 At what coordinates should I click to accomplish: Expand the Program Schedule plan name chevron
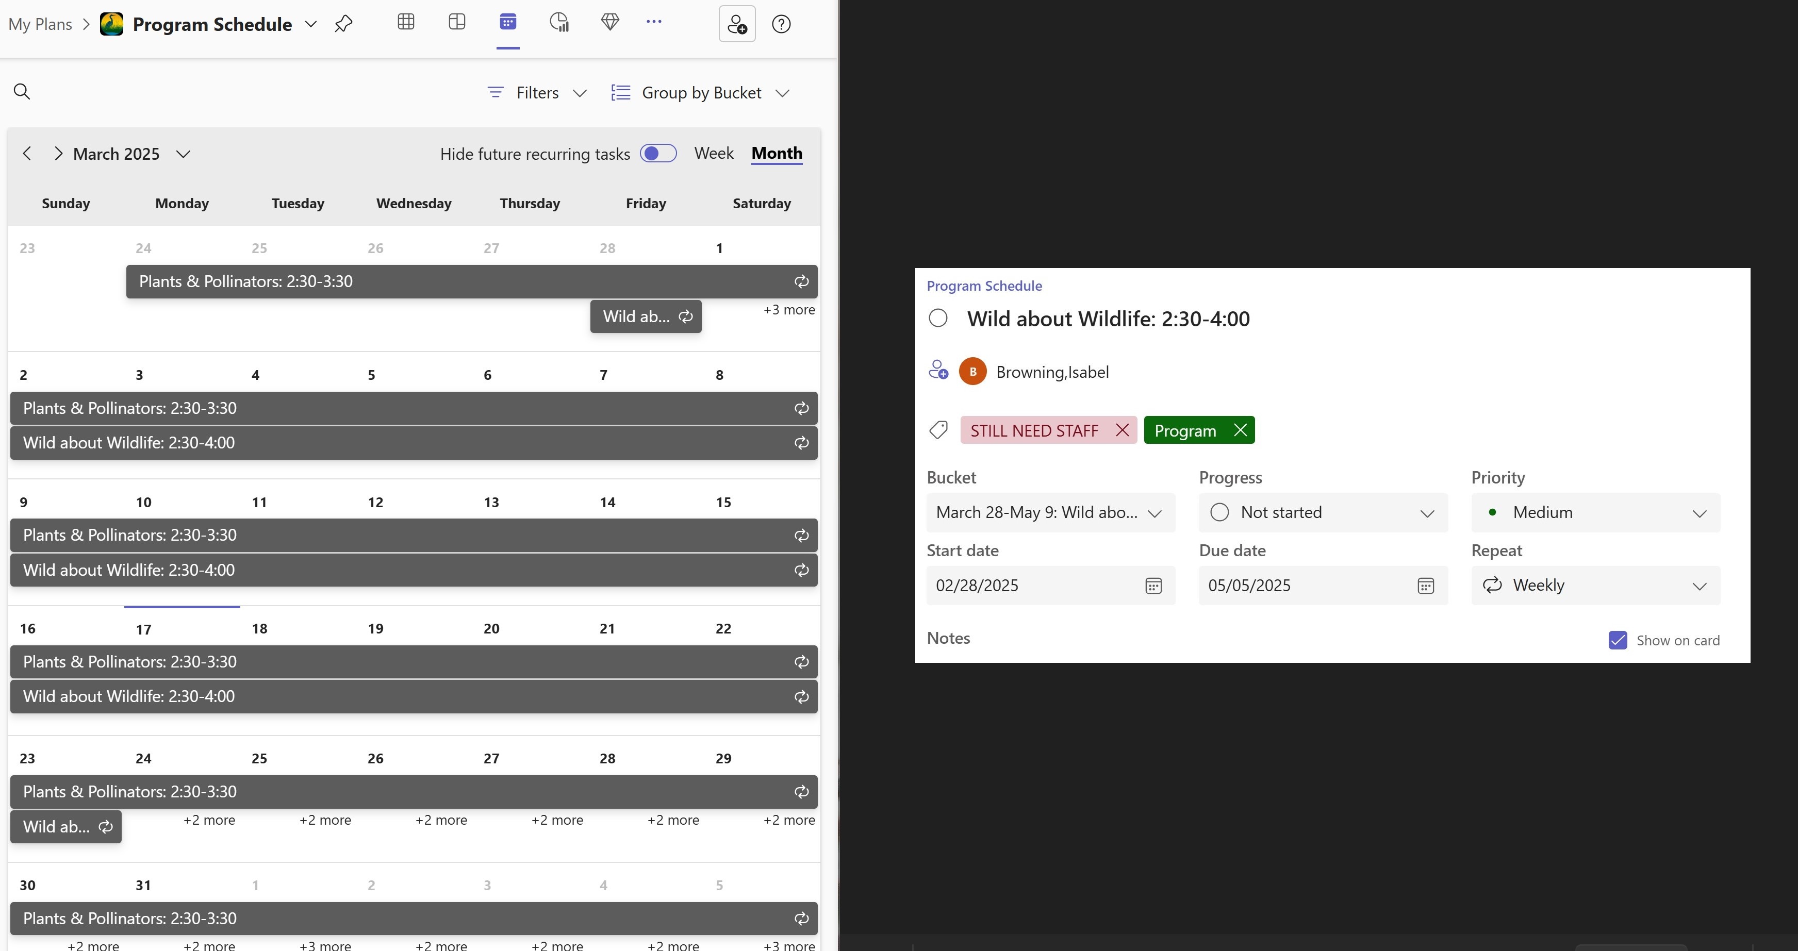[x=311, y=24]
